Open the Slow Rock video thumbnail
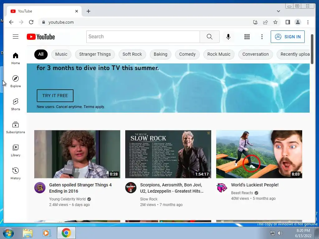Viewport: 319px width, 239px height. [168, 154]
